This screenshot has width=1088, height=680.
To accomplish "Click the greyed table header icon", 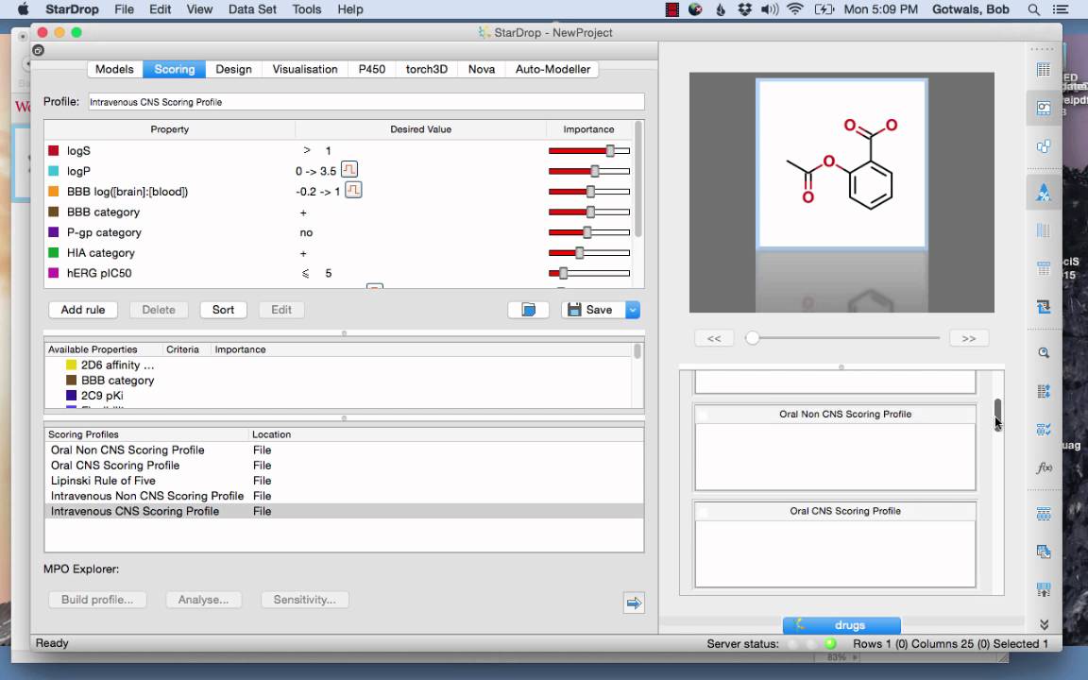I will [1043, 268].
